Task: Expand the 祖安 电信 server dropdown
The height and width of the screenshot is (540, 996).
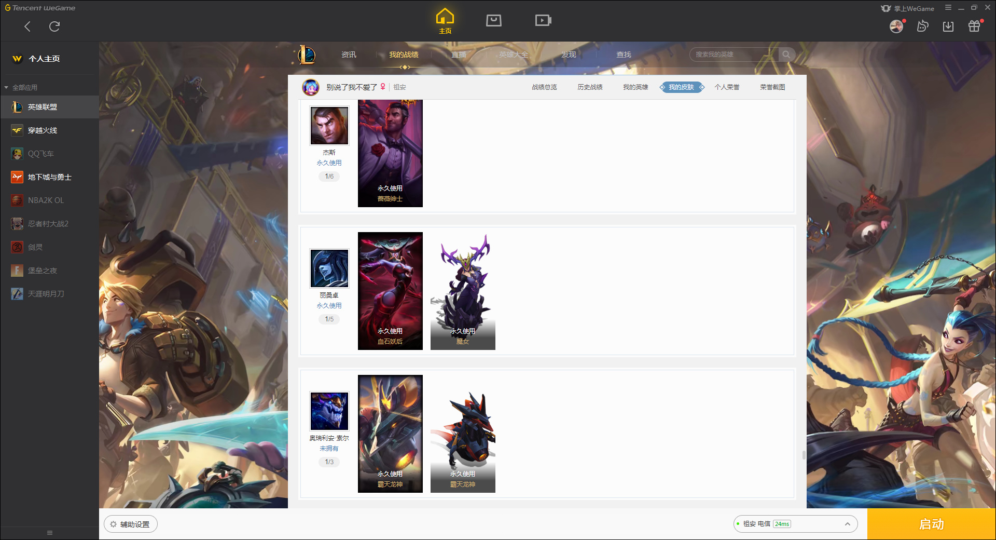Action: (x=795, y=524)
